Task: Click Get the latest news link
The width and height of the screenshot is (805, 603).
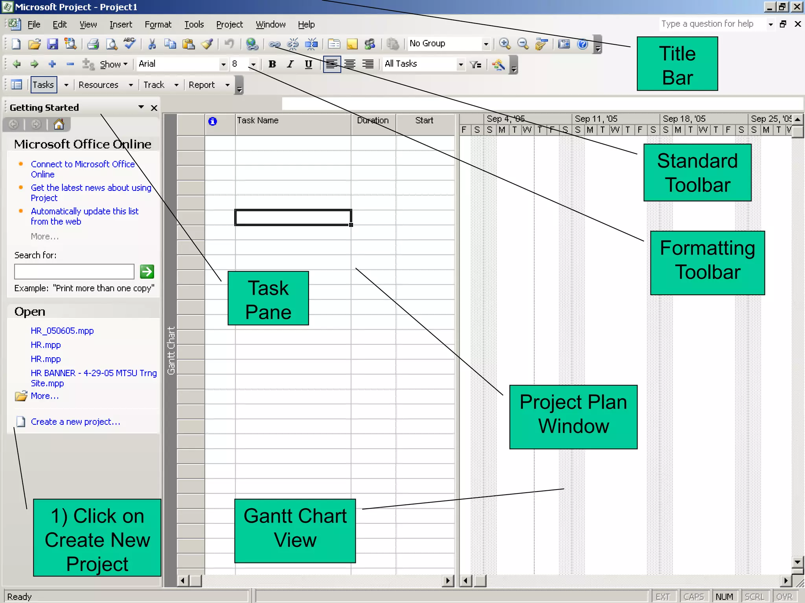Action: pyautogui.click(x=91, y=193)
